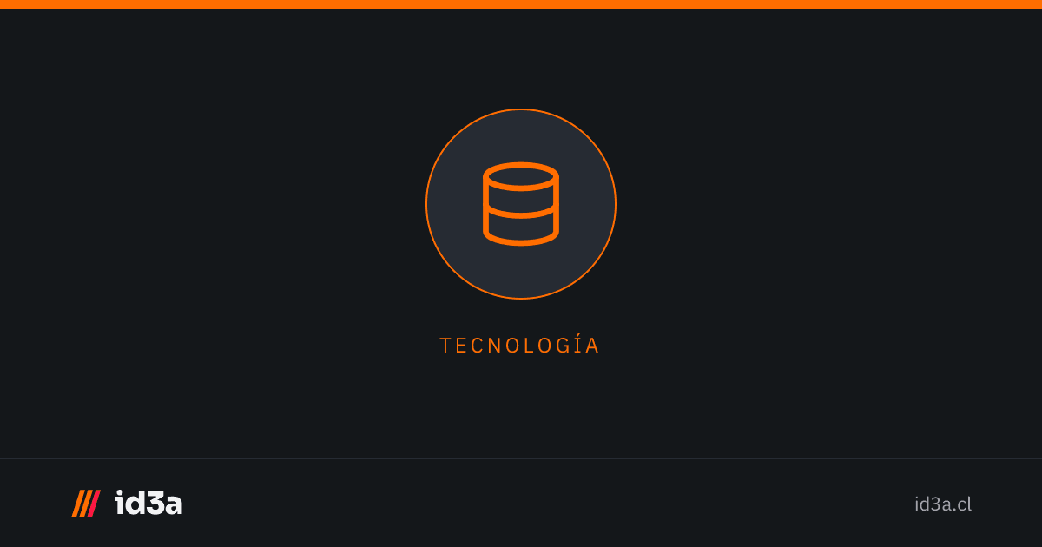The image size is (1042, 547).
Task: Click the thin divider line above the footer
Action: pyautogui.click(x=521, y=458)
